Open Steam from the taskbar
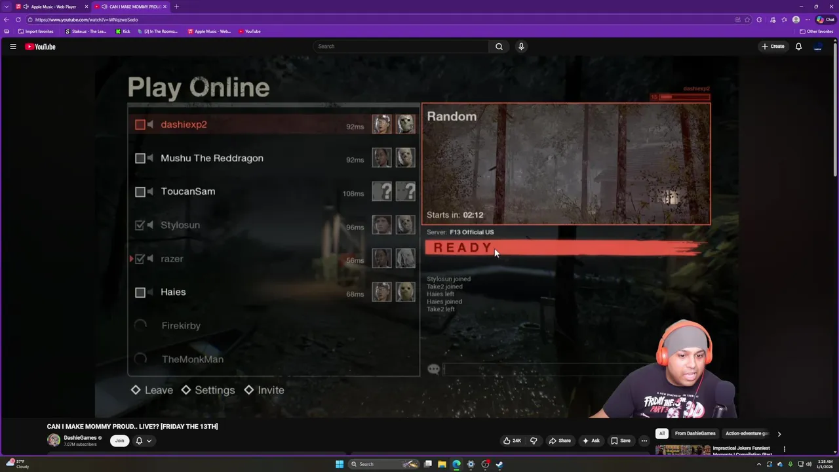 [x=499, y=464]
